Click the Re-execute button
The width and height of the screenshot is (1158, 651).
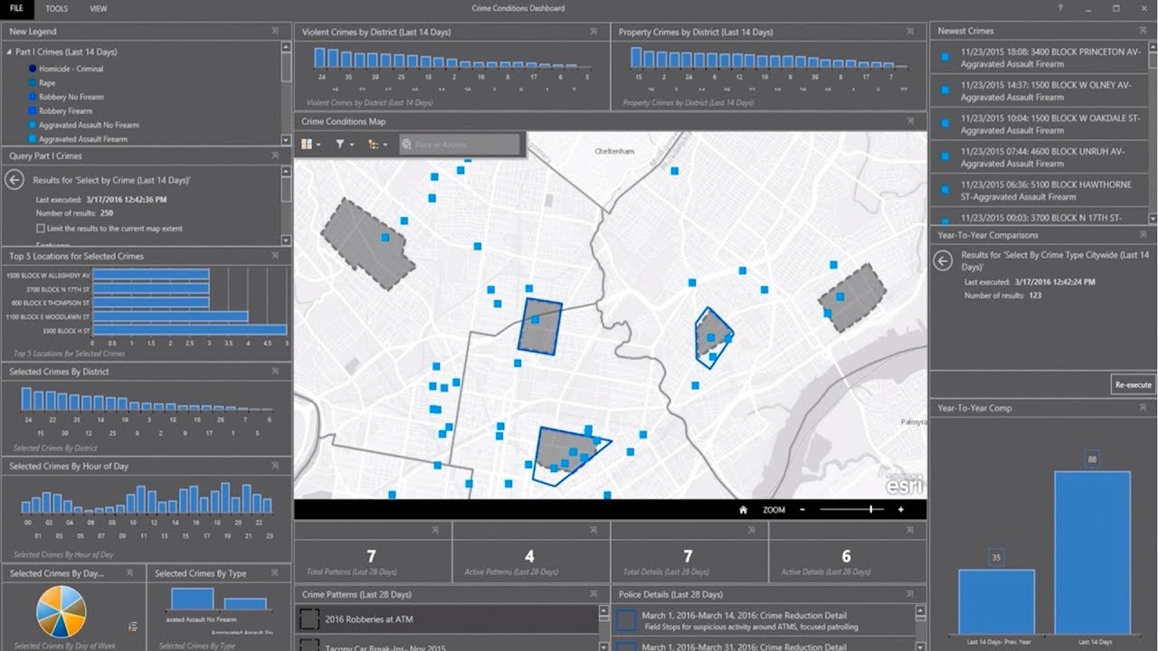pos(1134,384)
